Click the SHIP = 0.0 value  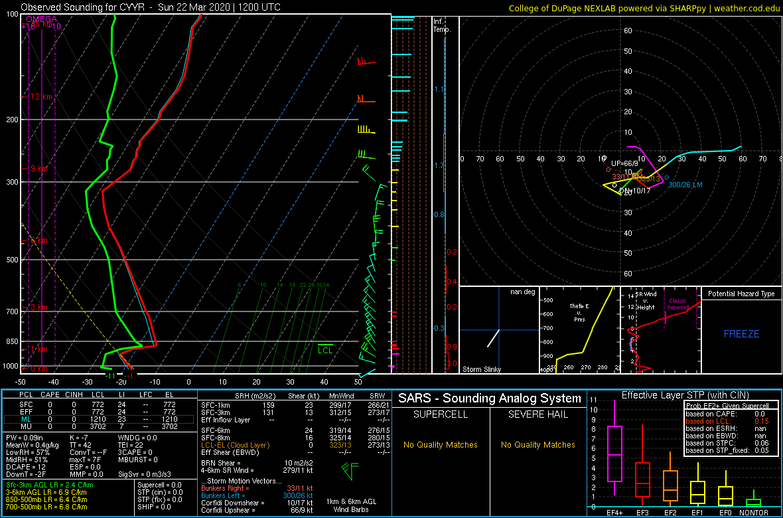pyautogui.click(x=155, y=507)
